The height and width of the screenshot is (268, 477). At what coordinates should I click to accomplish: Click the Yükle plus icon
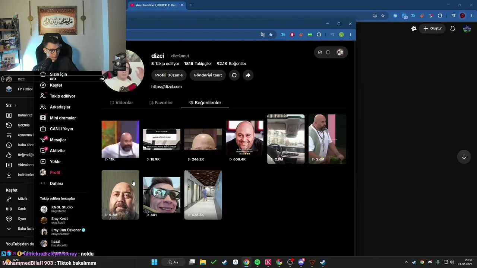[x=43, y=162]
